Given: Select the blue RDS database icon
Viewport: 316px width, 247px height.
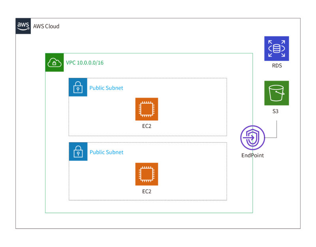Looking at the screenshot, I should (x=276, y=49).
